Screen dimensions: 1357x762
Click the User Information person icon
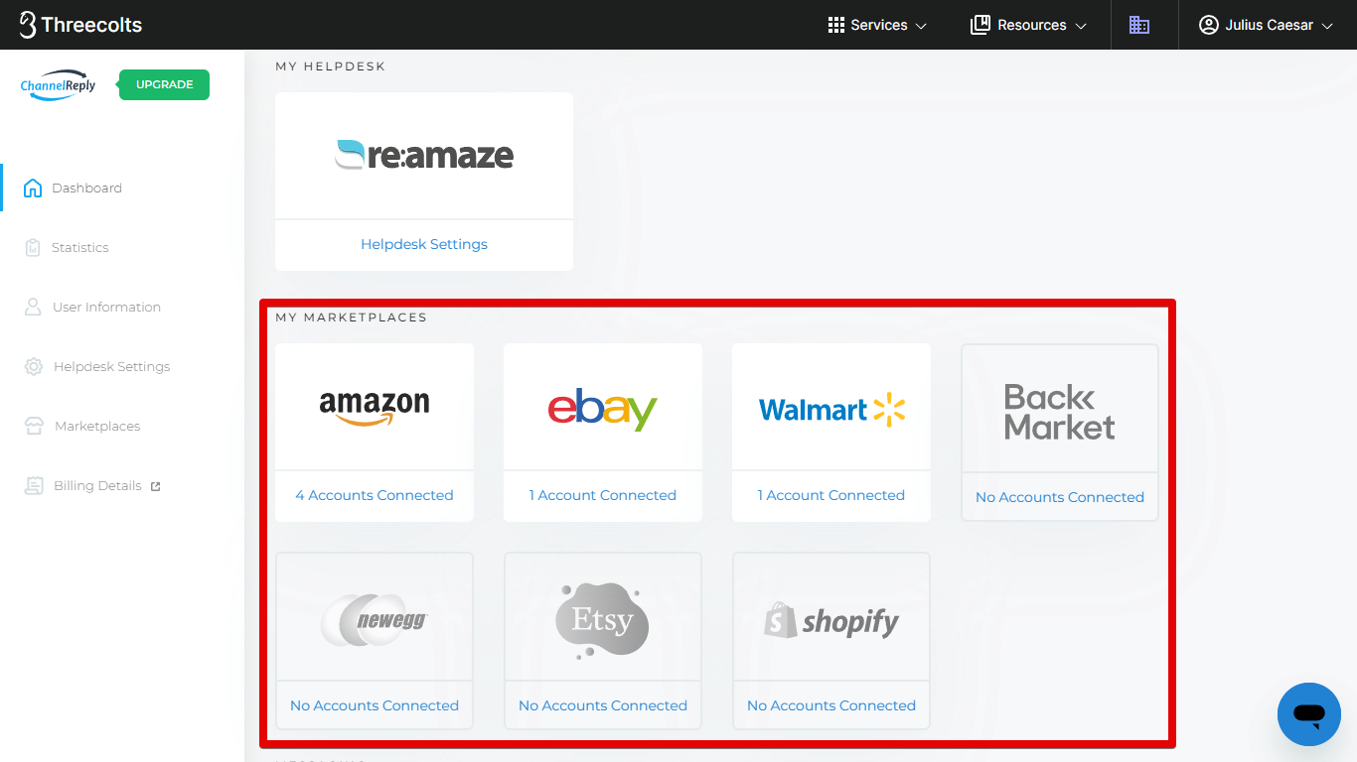[33, 307]
